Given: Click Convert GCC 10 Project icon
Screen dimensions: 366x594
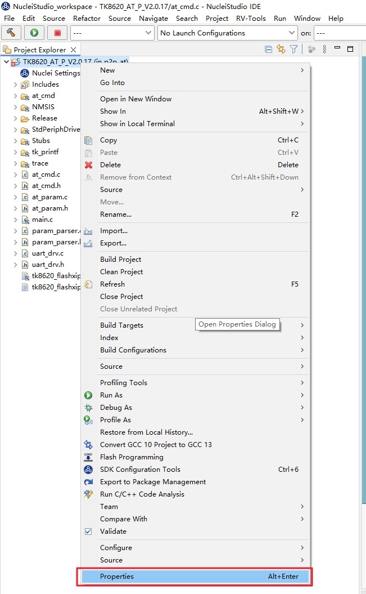Looking at the screenshot, I should pos(88,444).
